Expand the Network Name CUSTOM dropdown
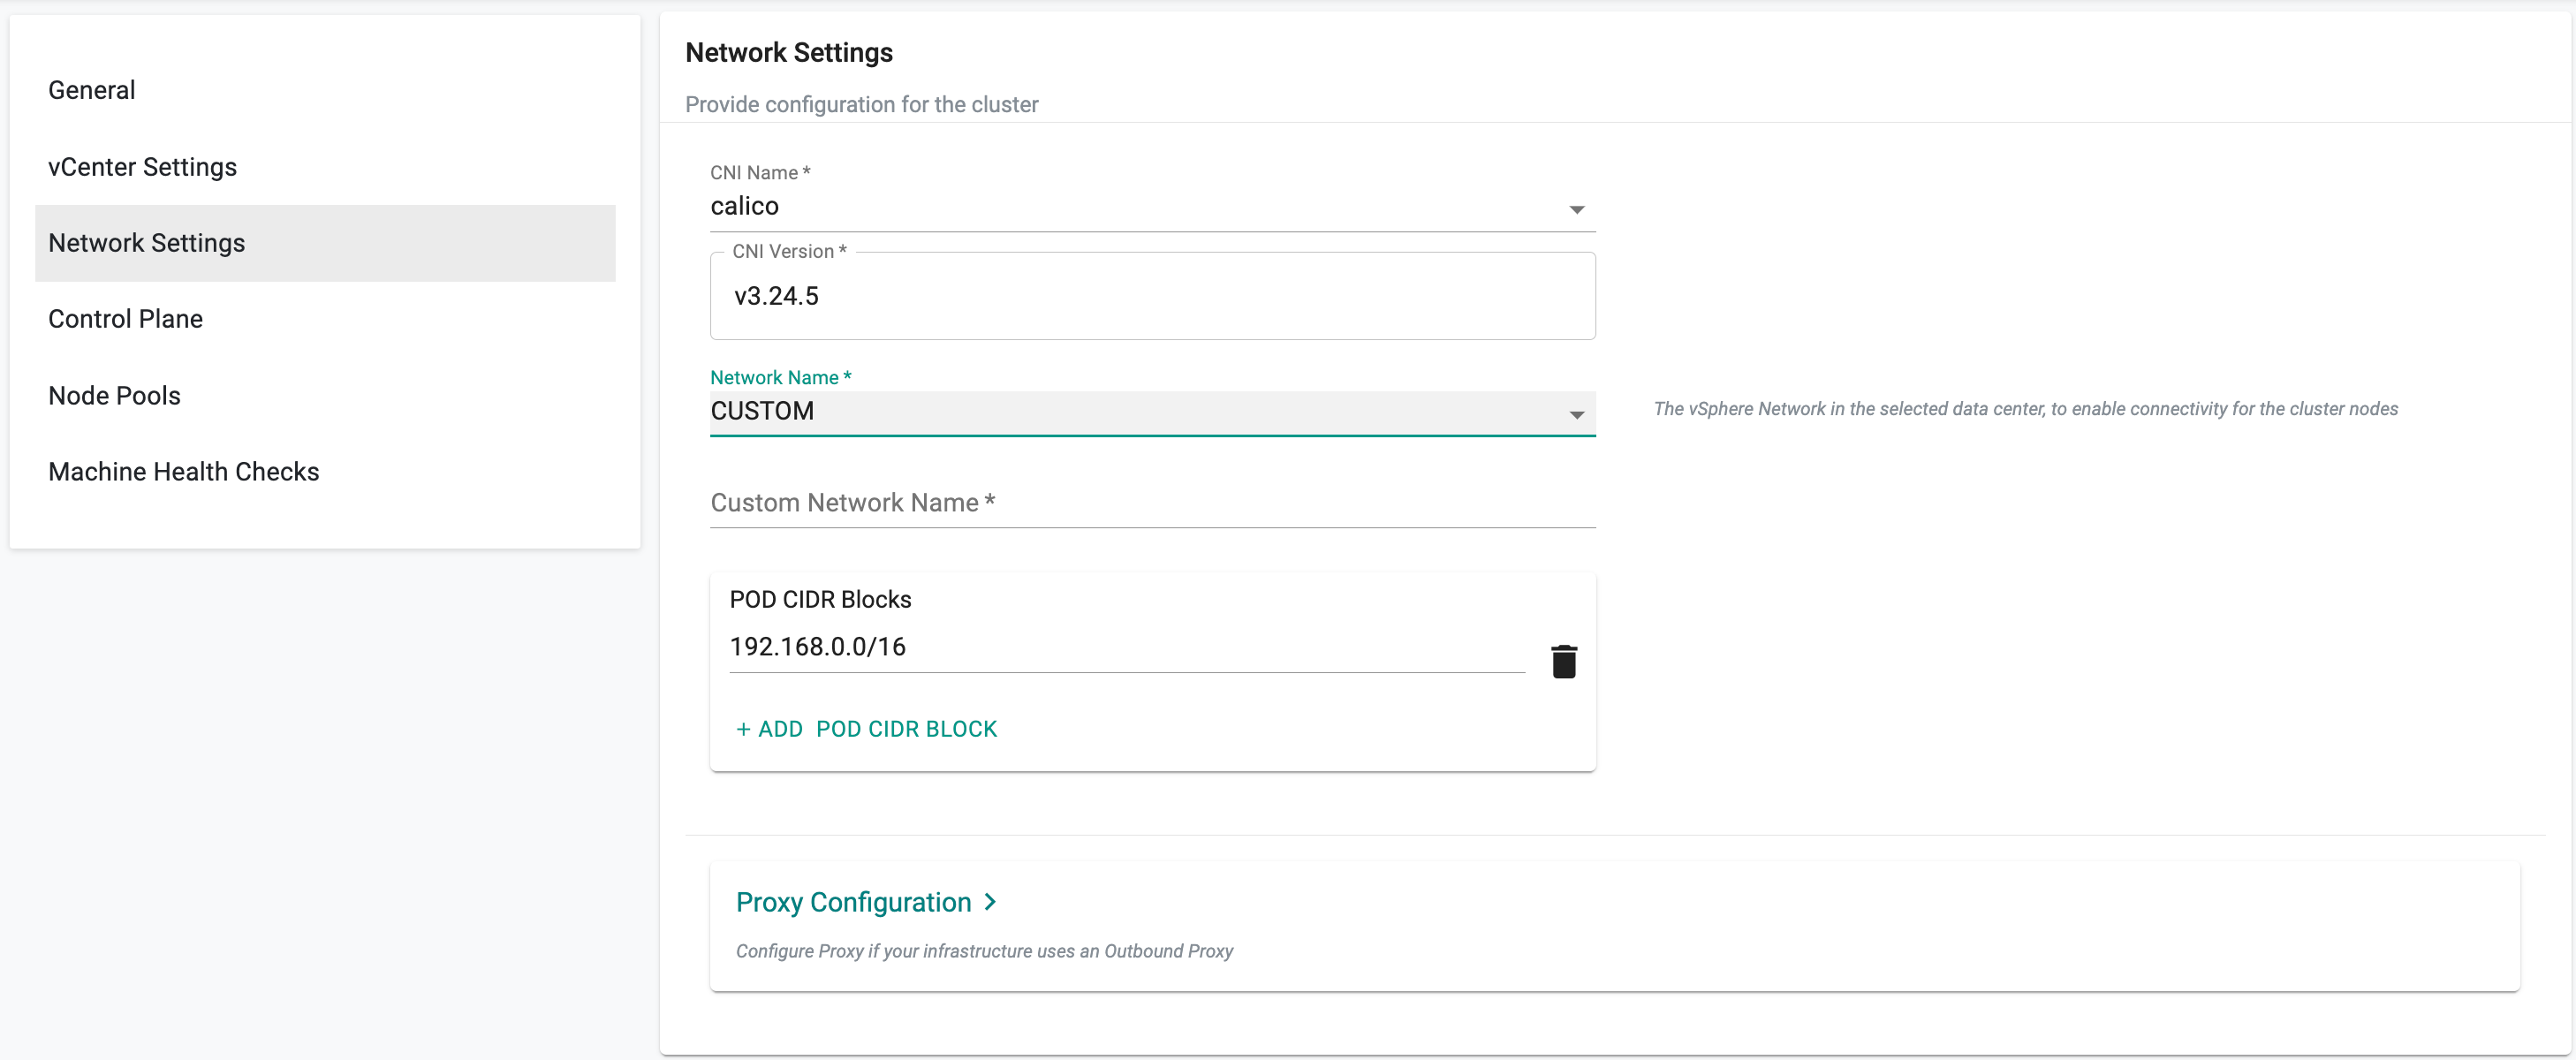 1574,413
